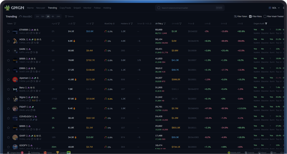Open the Liq column filter funnel
The width and height of the screenshot is (287, 154).
tap(74, 24)
